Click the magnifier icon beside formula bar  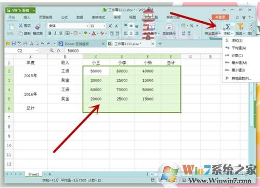[x=51, y=51]
